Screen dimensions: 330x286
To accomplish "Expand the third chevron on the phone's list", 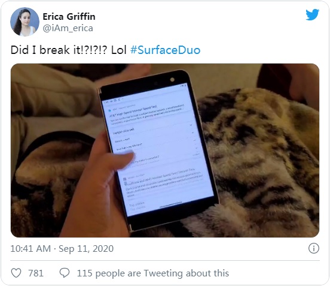I will click(x=194, y=140).
